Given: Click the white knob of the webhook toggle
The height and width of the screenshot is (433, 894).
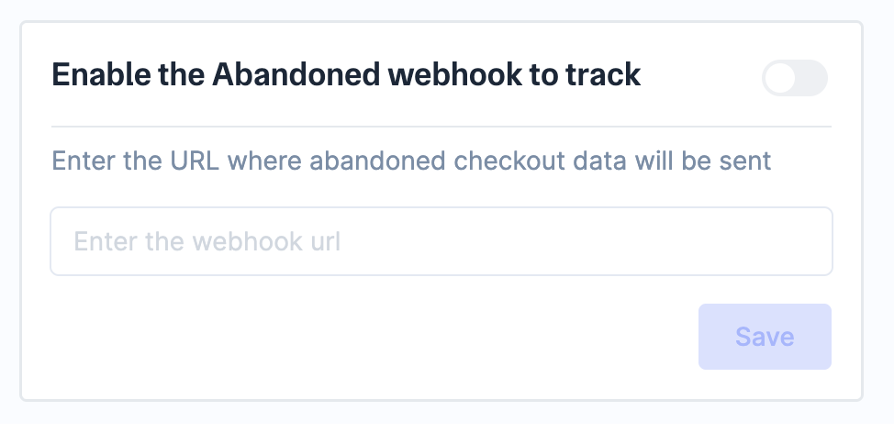Looking at the screenshot, I should point(780,78).
